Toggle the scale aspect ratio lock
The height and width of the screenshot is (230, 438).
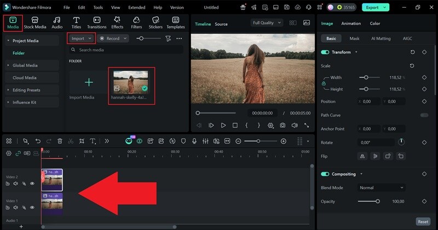(x=324, y=83)
